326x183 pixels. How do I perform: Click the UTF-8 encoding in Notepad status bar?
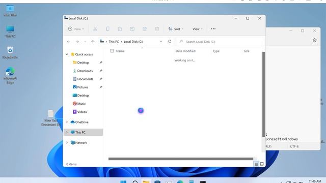pos(294,146)
